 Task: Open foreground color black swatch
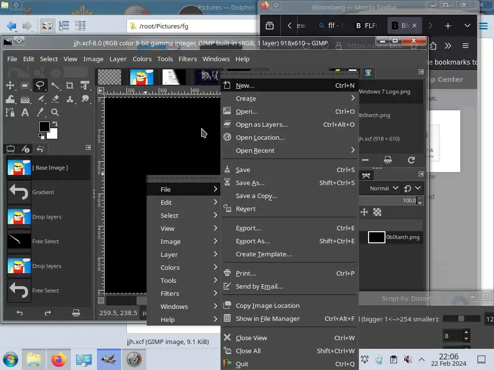click(x=43, y=126)
